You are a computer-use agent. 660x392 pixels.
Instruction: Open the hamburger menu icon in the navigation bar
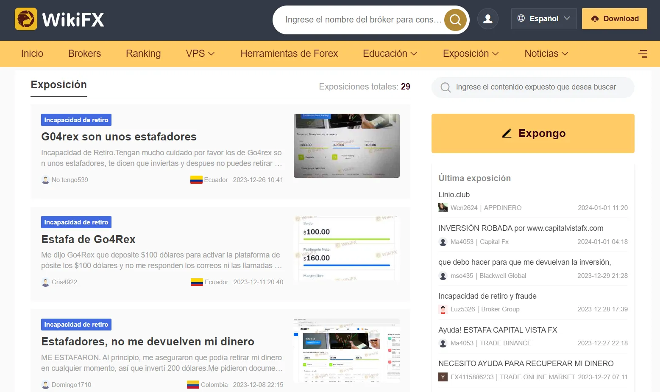pyautogui.click(x=643, y=53)
